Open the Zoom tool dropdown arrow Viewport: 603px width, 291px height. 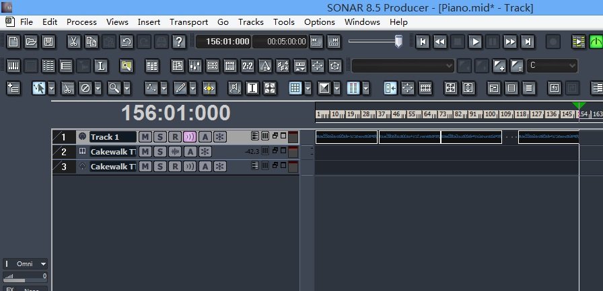coord(127,88)
